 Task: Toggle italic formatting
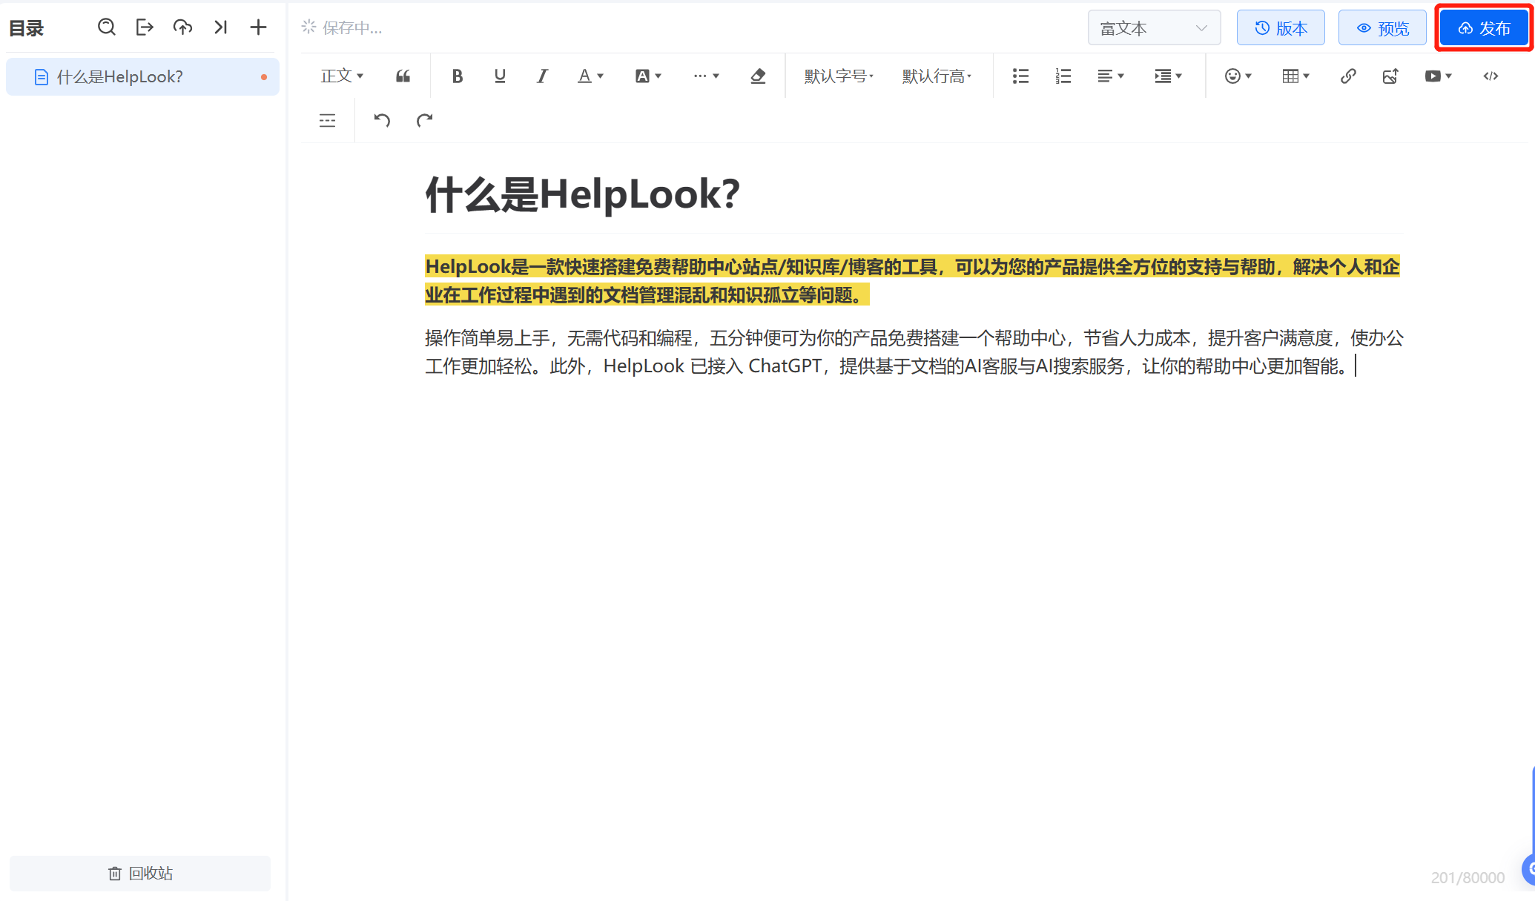542,76
